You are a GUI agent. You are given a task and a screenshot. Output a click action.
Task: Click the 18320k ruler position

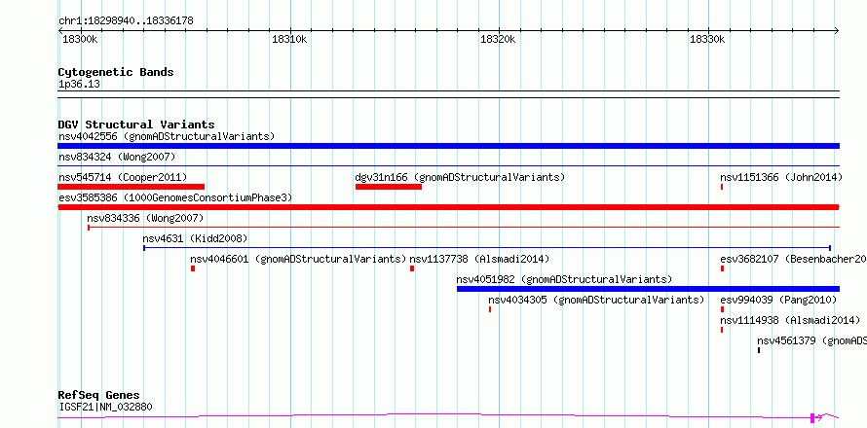[499, 39]
